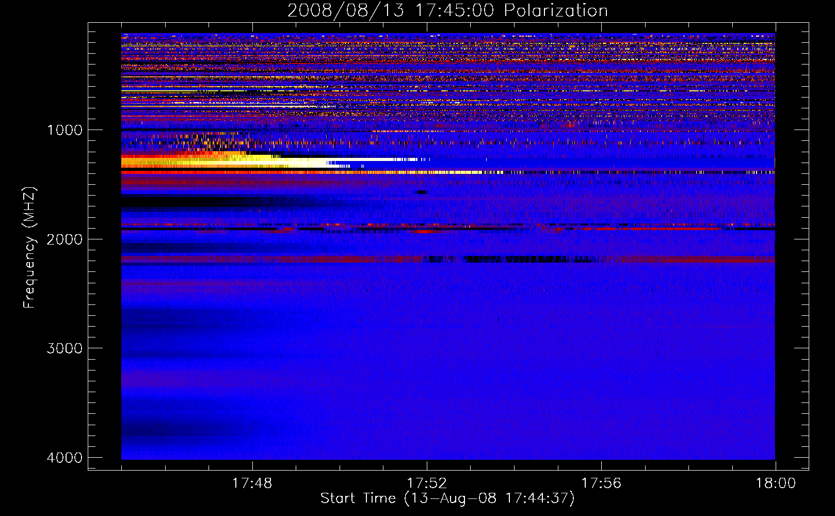
Task: Click the plot title '2008/08/13 17:45:00 Polarization'
Action: coord(447,11)
